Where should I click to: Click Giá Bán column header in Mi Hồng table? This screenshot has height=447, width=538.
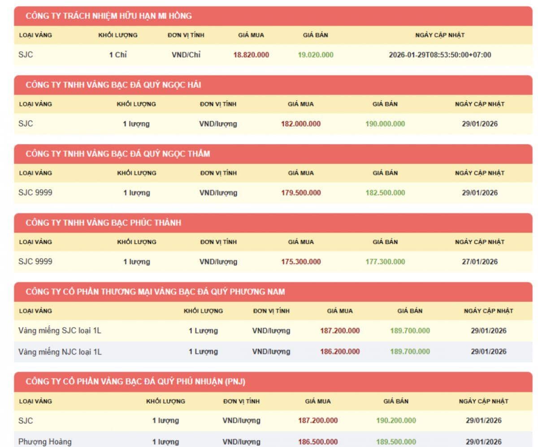pyautogui.click(x=316, y=35)
